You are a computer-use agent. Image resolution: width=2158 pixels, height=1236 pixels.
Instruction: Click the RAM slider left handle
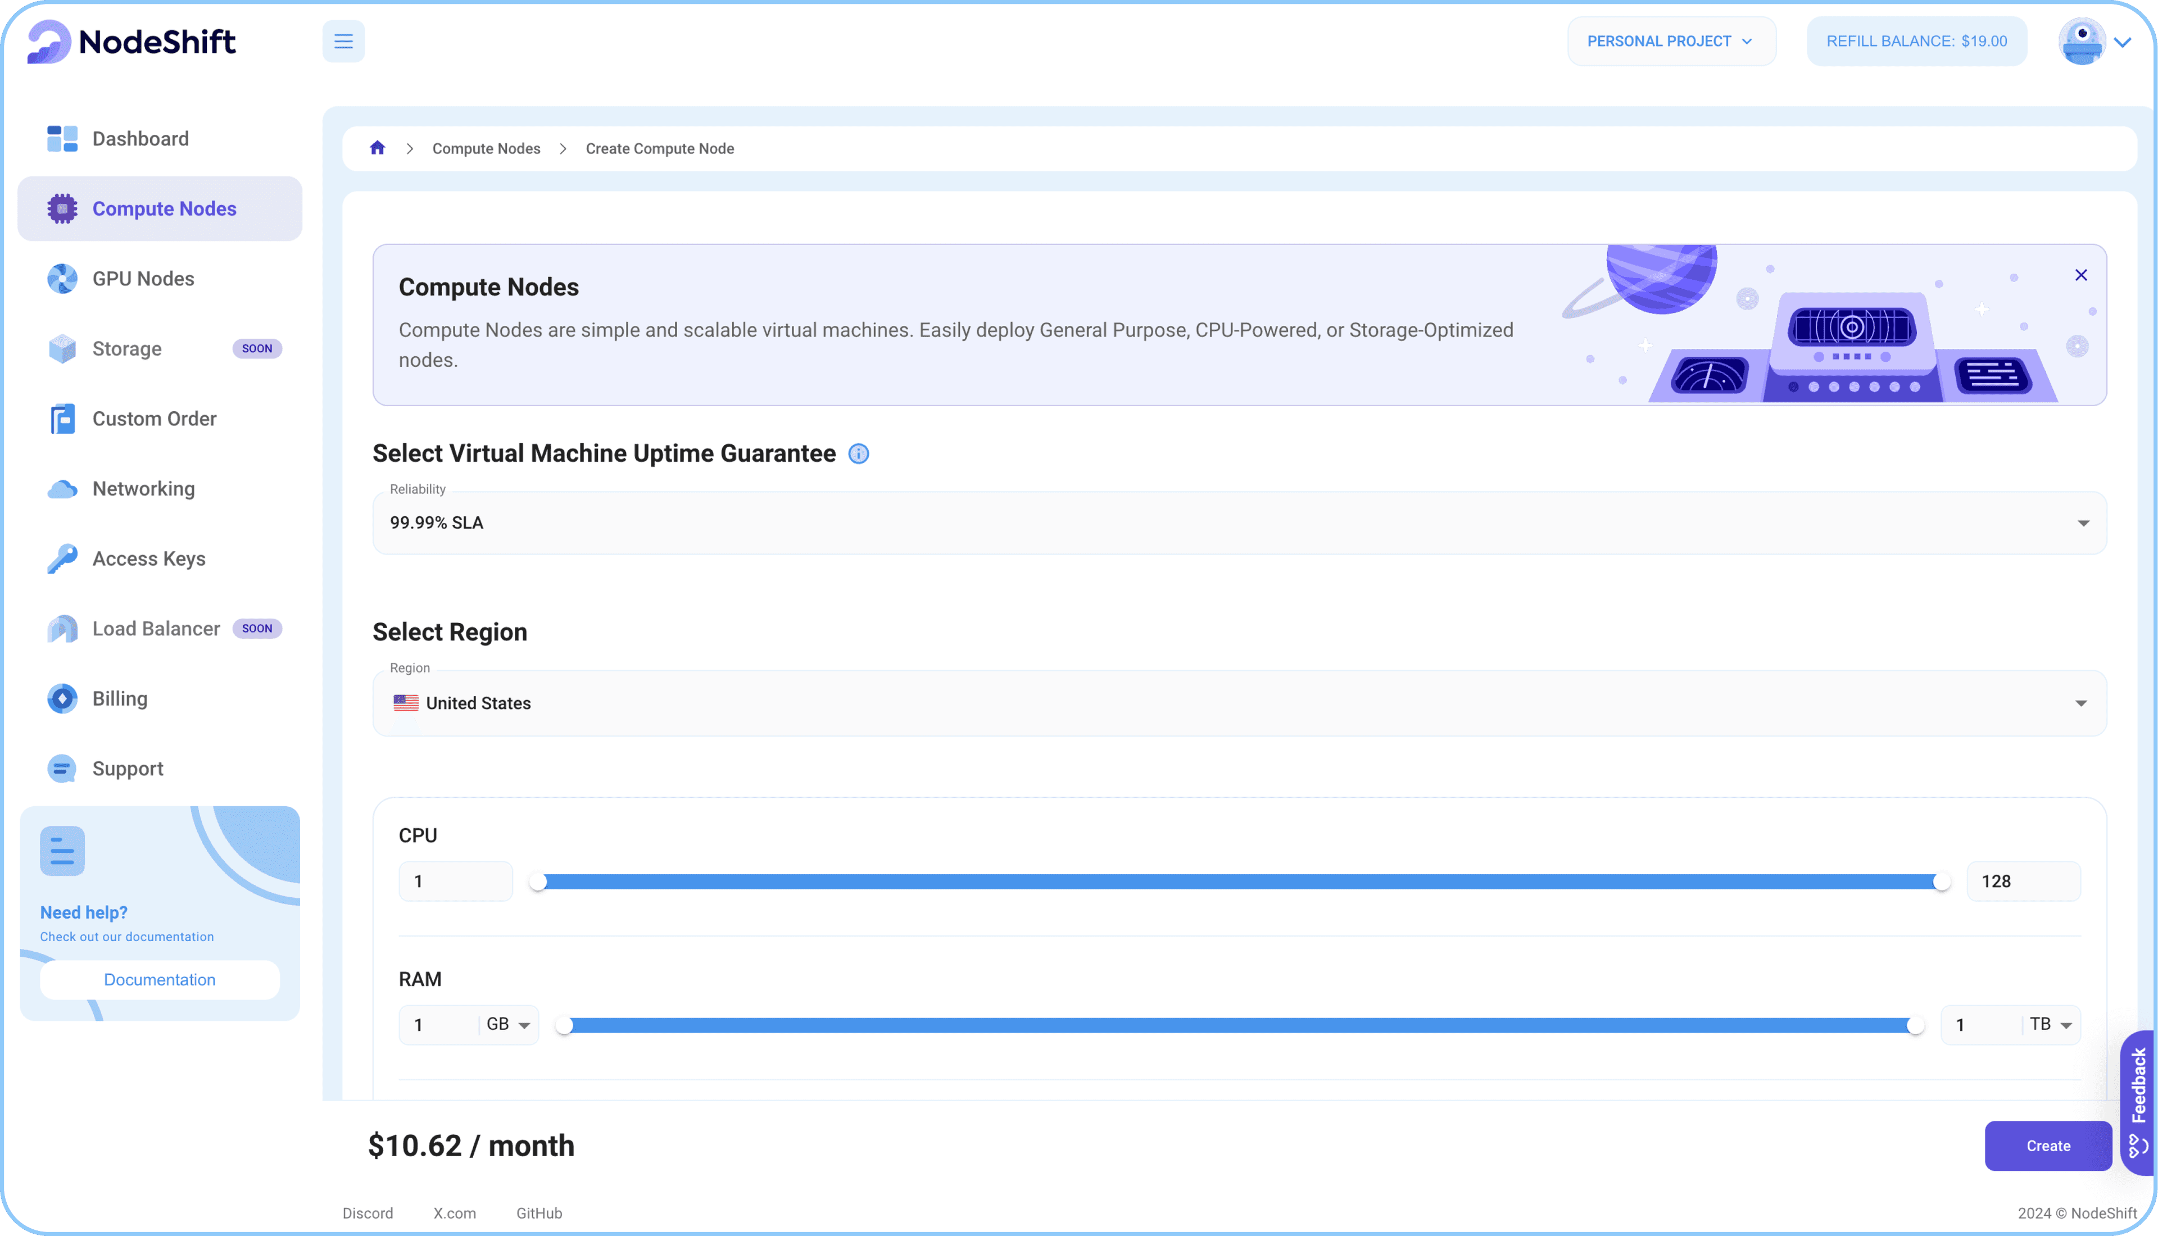tap(565, 1025)
